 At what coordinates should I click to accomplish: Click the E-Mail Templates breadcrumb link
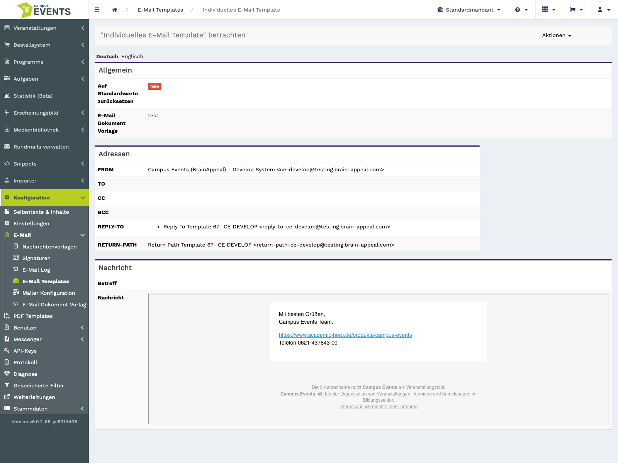click(x=160, y=10)
